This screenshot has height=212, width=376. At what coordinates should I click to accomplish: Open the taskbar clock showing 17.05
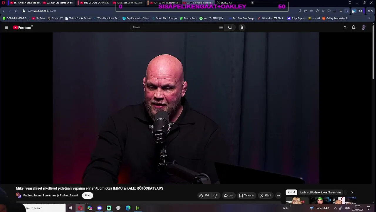click(x=358, y=208)
